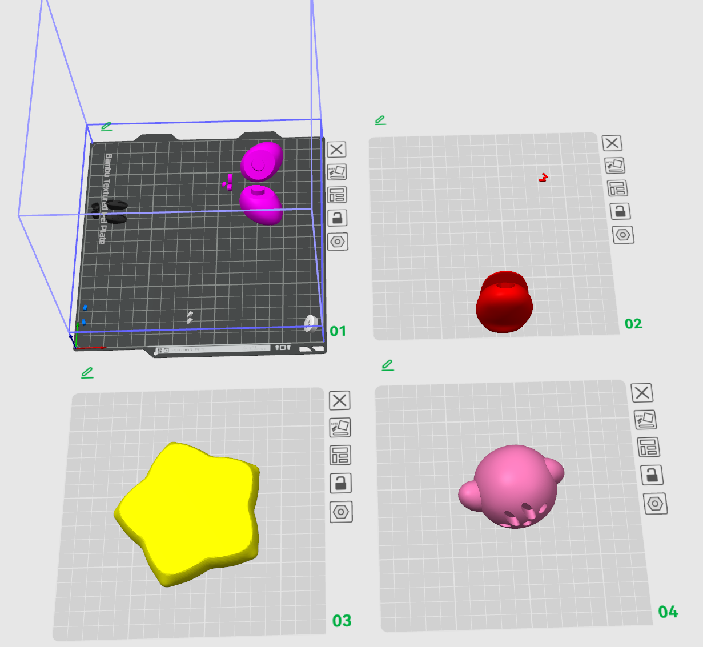Click the plate number 03 label
The width and height of the screenshot is (703, 647).
point(342,621)
